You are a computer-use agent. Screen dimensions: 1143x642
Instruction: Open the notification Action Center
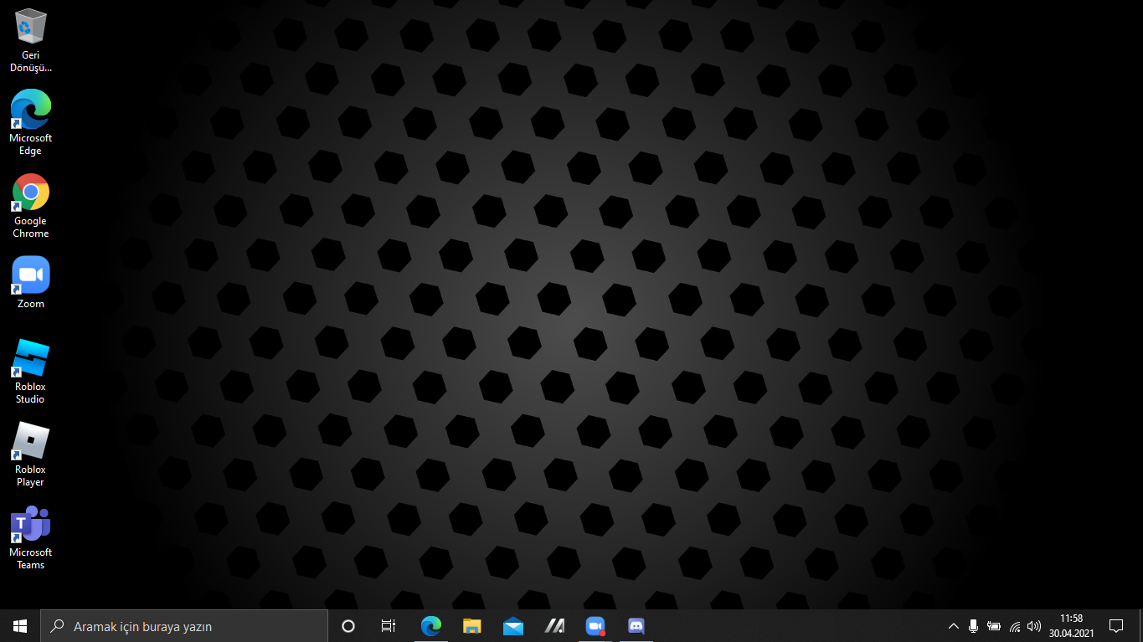[1116, 626]
